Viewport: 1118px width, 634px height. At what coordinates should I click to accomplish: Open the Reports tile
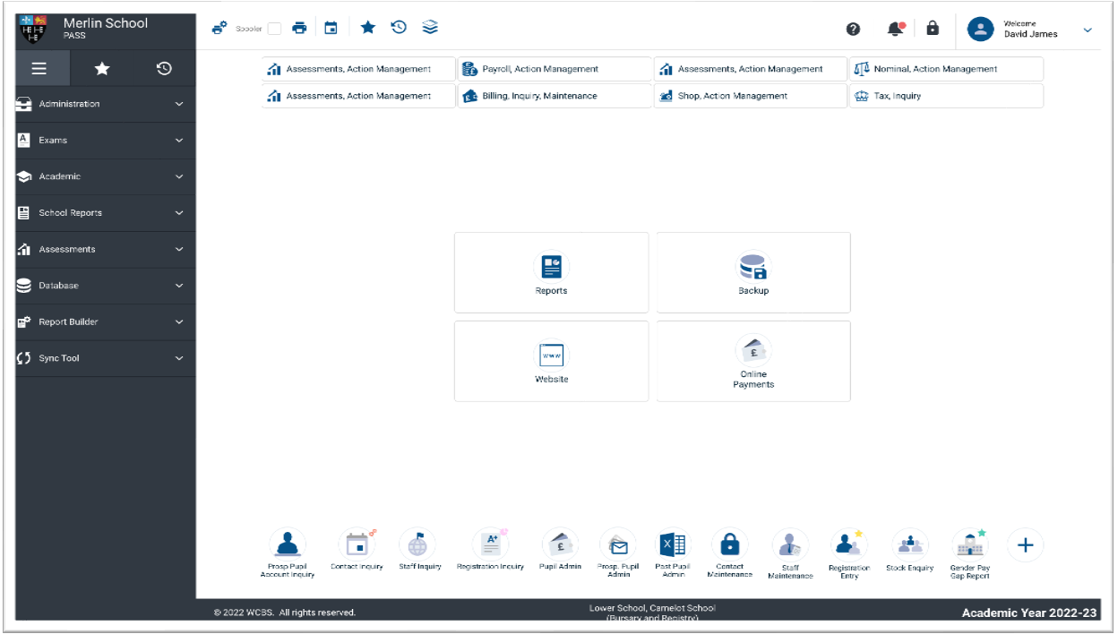click(551, 272)
